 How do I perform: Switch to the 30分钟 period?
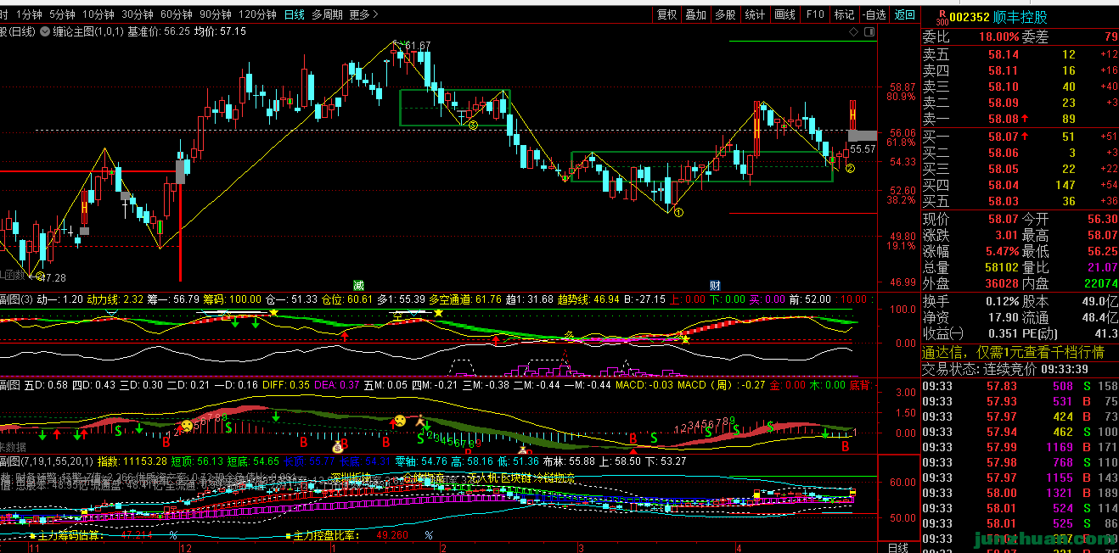coord(138,14)
